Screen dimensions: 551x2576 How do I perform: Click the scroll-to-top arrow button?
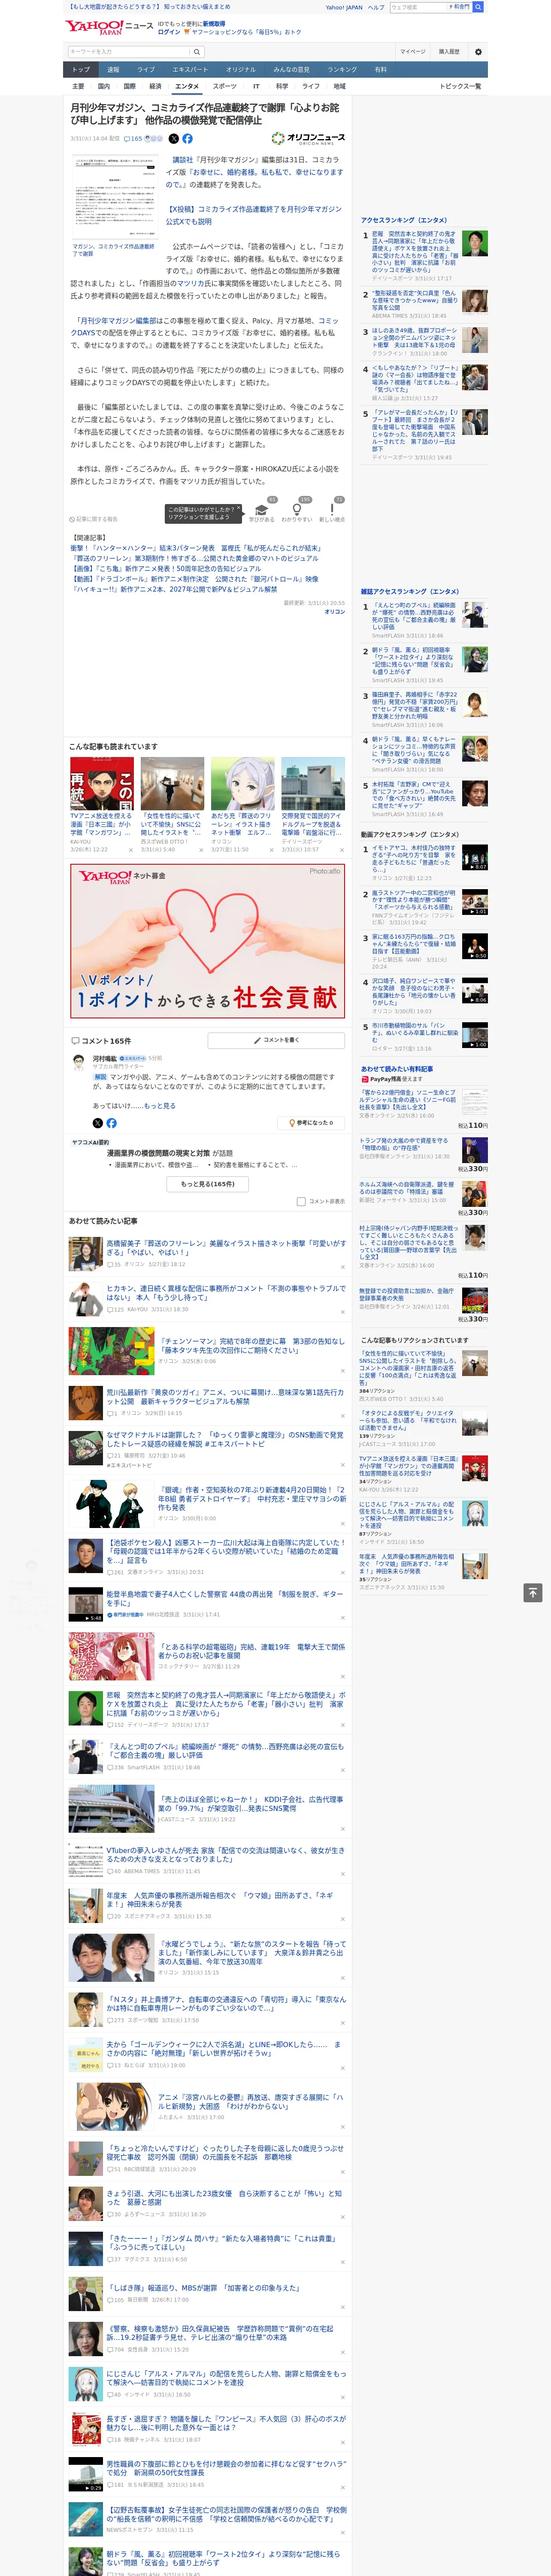point(533,1592)
